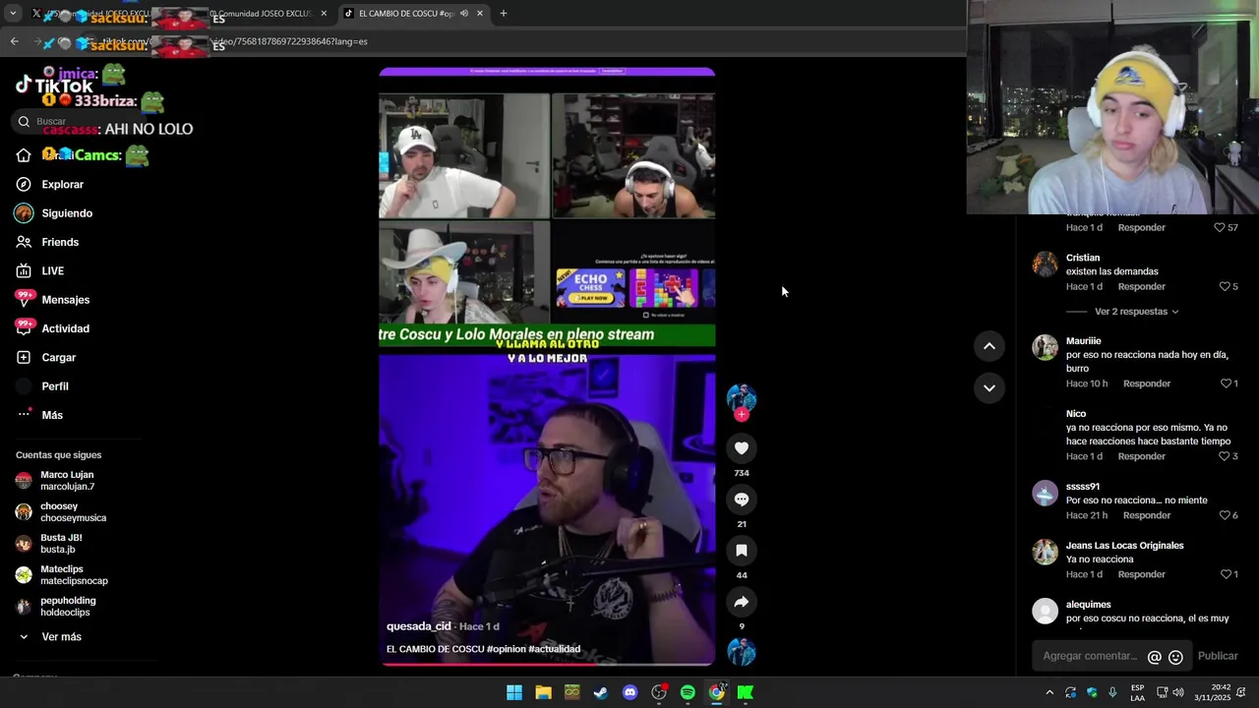Click the video progress bar
The image size is (1259, 708).
547,664
